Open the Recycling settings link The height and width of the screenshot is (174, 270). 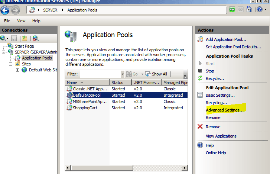[216, 103]
